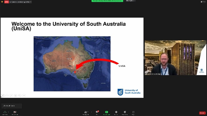
Task: Click the red Leave button
Action: [x=202, y=113]
